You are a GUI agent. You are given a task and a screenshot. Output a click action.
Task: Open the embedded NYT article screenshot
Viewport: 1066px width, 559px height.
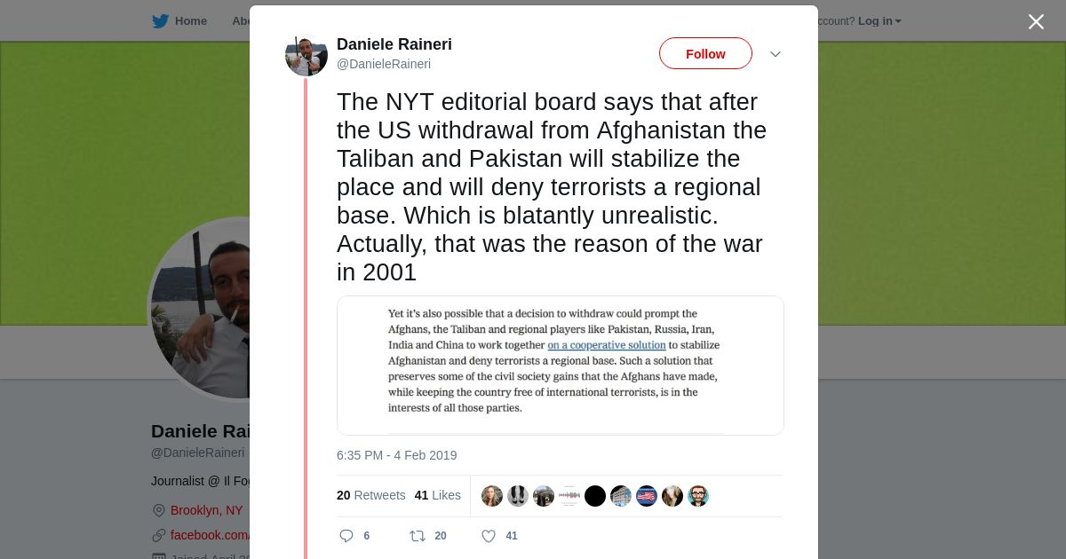tap(561, 366)
